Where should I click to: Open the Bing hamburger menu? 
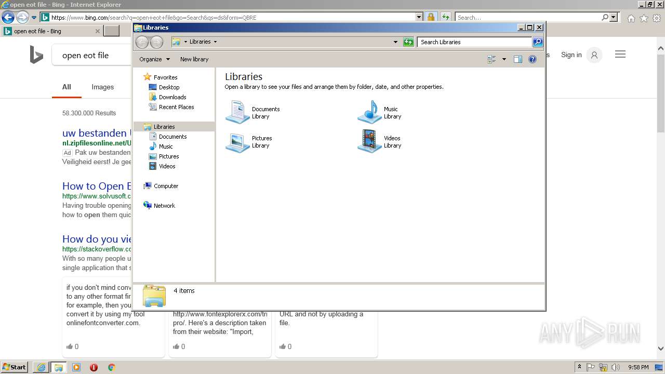click(620, 55)
